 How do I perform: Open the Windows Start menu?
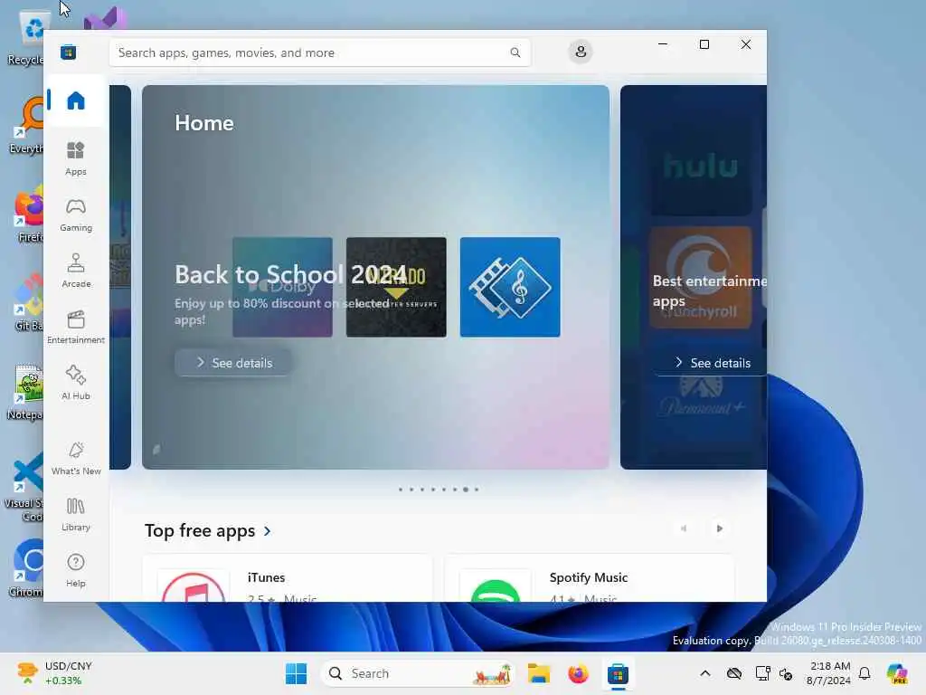(296, 673)
